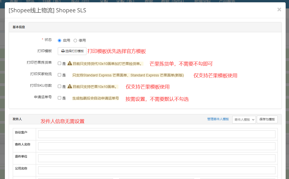The image size is (289, 179).
Task: Click the 只支持Standard Express 芒果面单 hint text
Action: 128,75
